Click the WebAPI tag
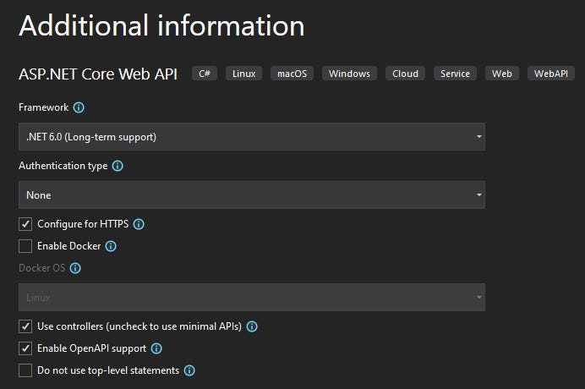The height and width of the screenshot is (389, 585). pos(550,74)
